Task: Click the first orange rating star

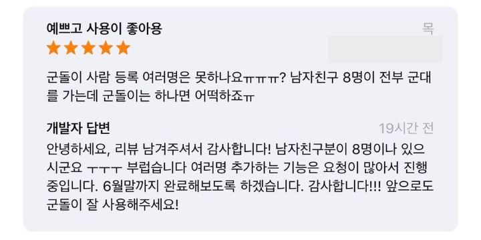Action: (x=53, y=48)
